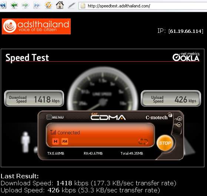Open the adslthailand logo banner
Image resolution: width=207 pixels, height=196 pixels.
(x=36, y=26)
